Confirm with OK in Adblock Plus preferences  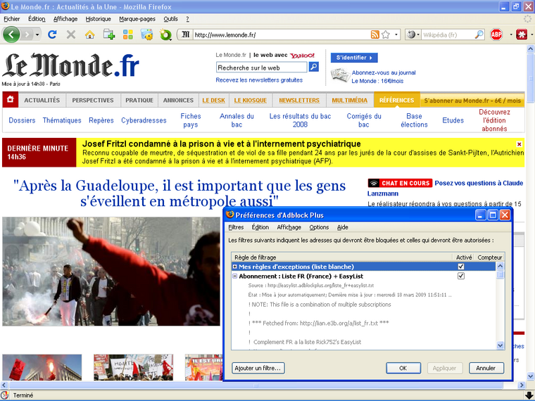click(x=403, y=368)
